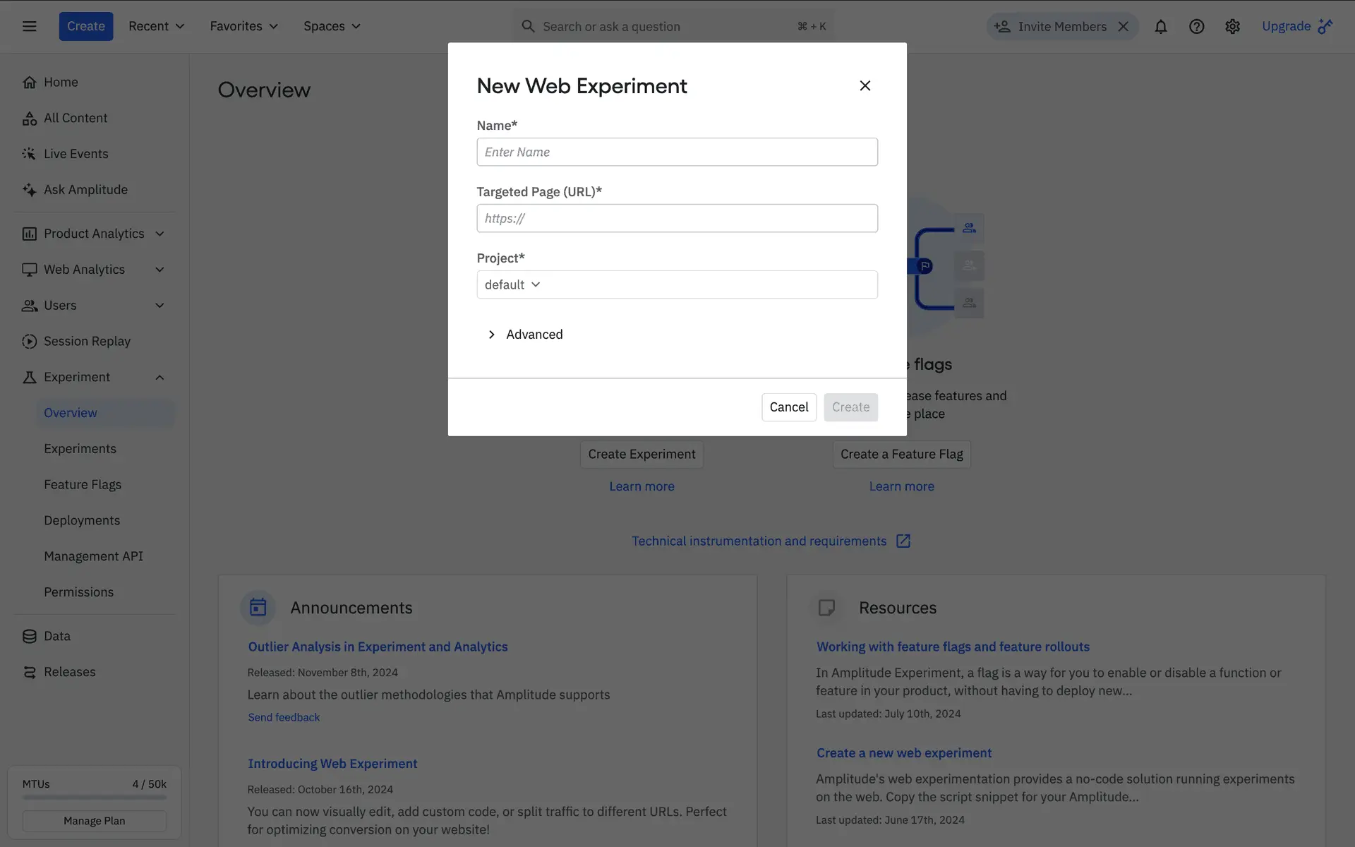
Task: Dismiss the Invite Members pill
Action: tap(1124, 26)
